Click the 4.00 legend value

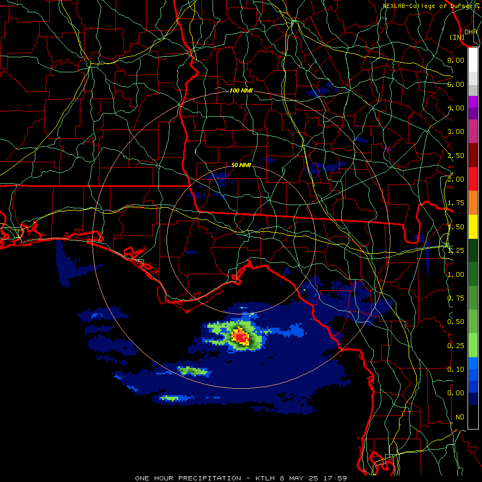click(456, 108)
